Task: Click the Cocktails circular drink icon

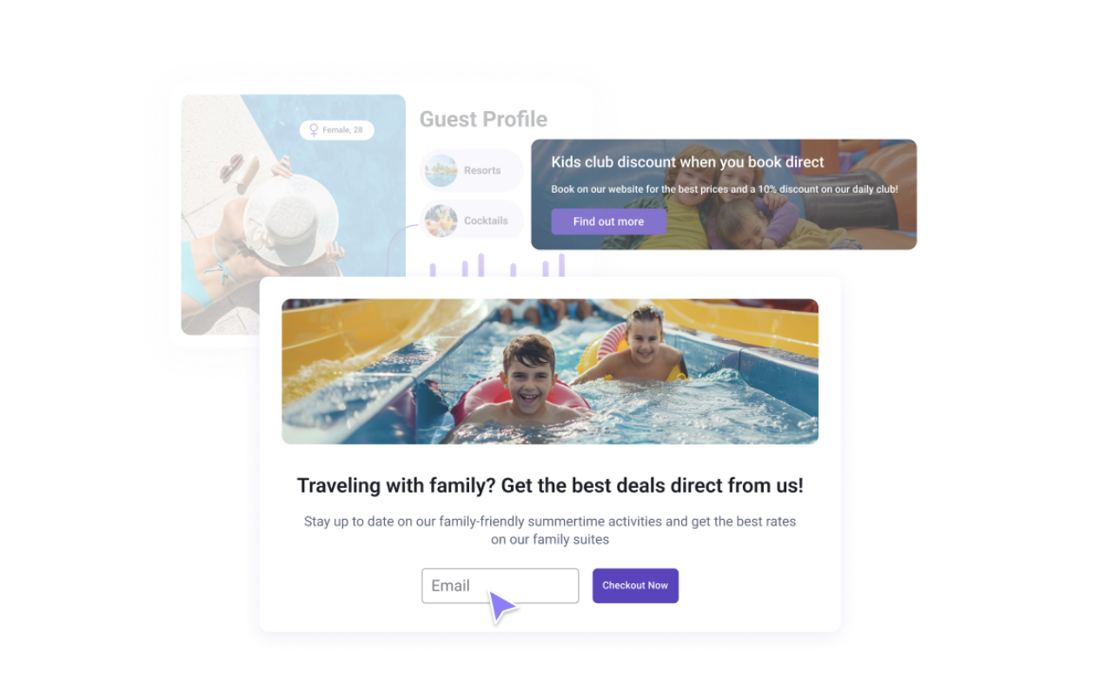Action: tap(441, 220)
